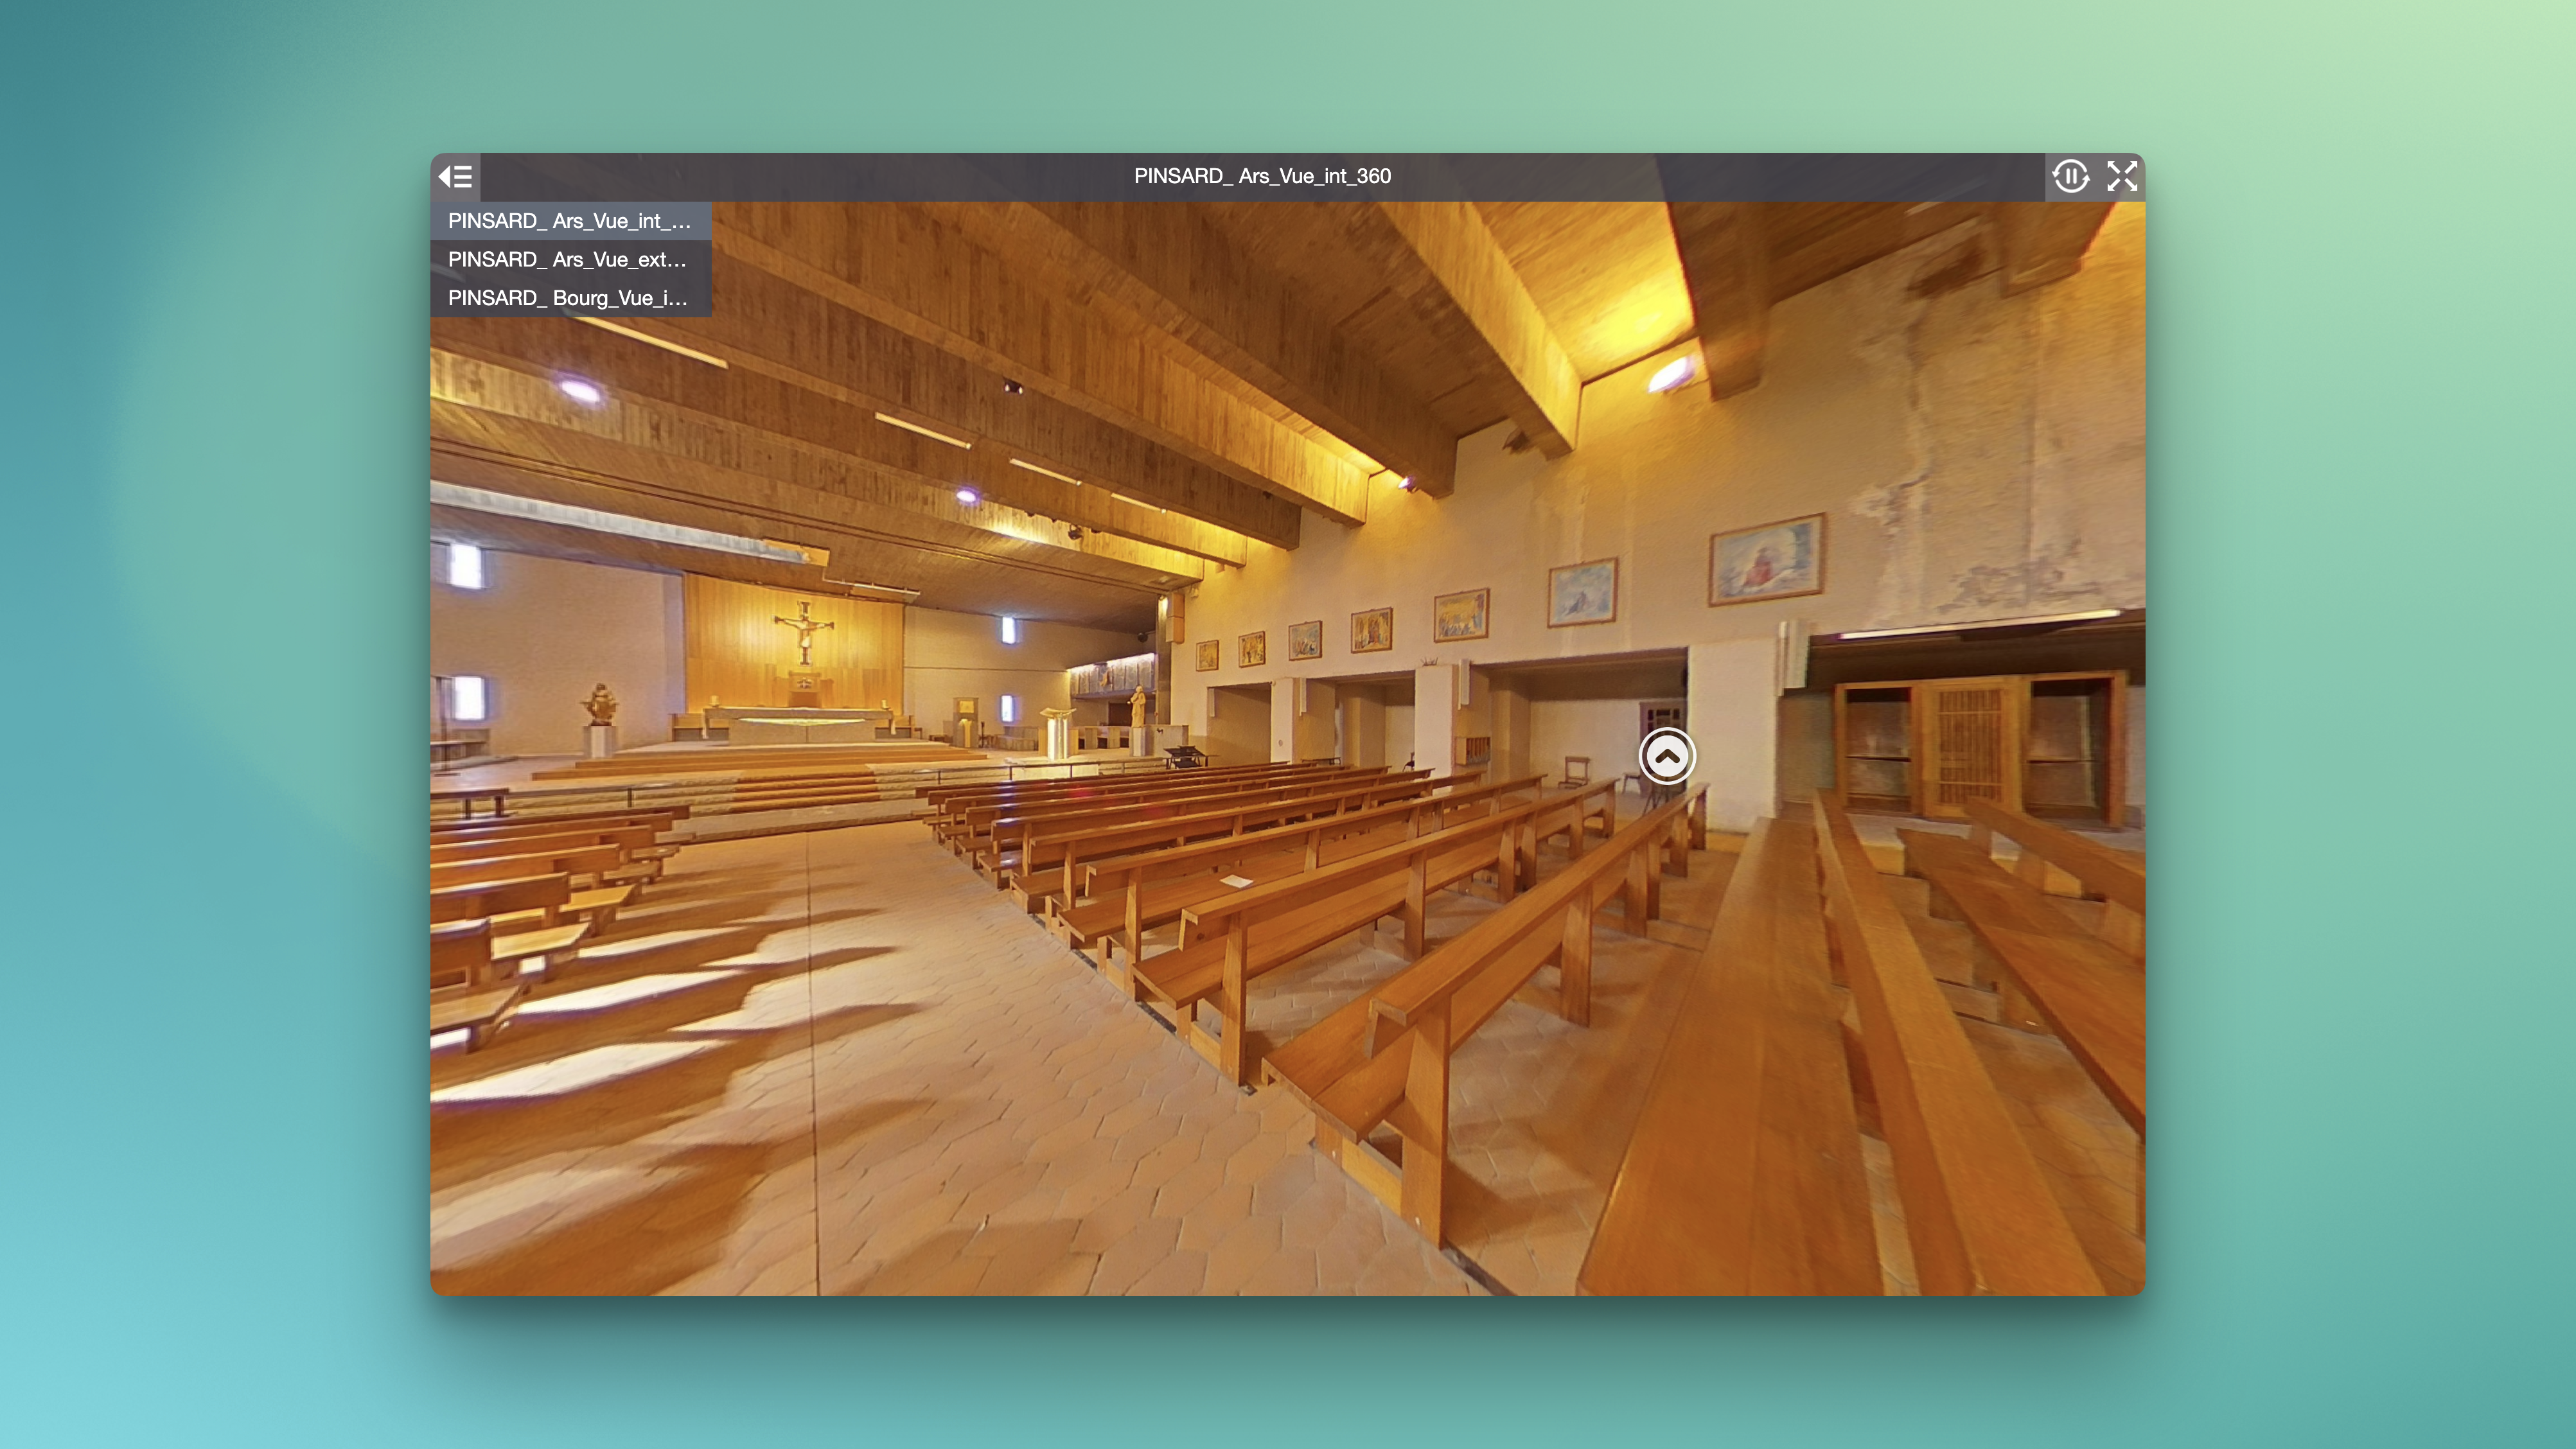Click the chevron-up navigation hotspot
The width and height of the screenshot is (2576, 1449).
pyautogui.click(x=1667, y=757)
